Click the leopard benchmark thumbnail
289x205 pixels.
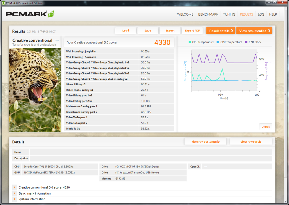35,90
